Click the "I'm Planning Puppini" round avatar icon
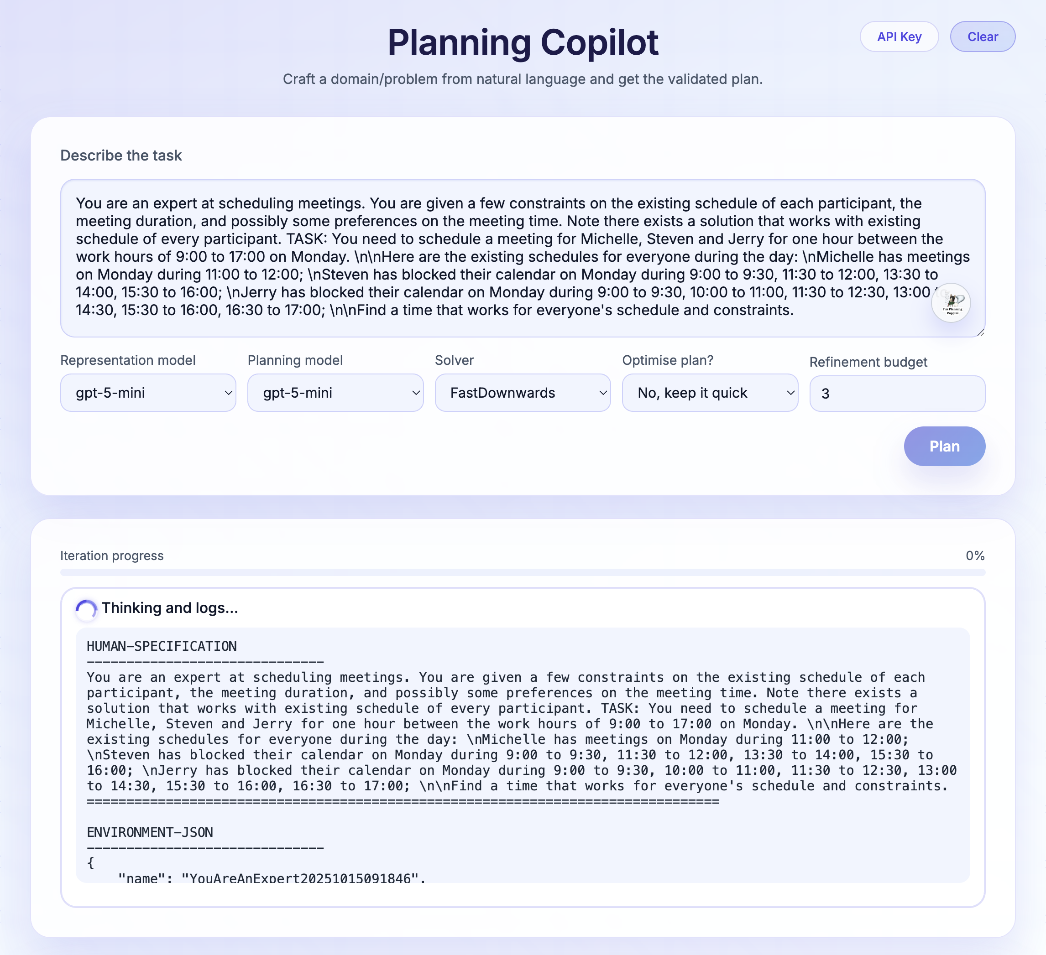Screen dimensions: 1046x955 coord(951,303)
